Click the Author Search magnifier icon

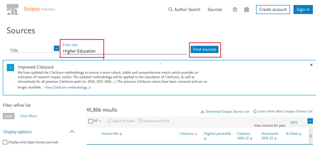[170, 10]
